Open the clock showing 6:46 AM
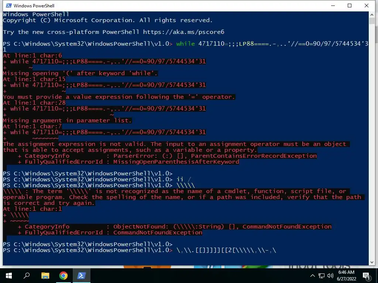Screen dimensions: 378x283 346,276
